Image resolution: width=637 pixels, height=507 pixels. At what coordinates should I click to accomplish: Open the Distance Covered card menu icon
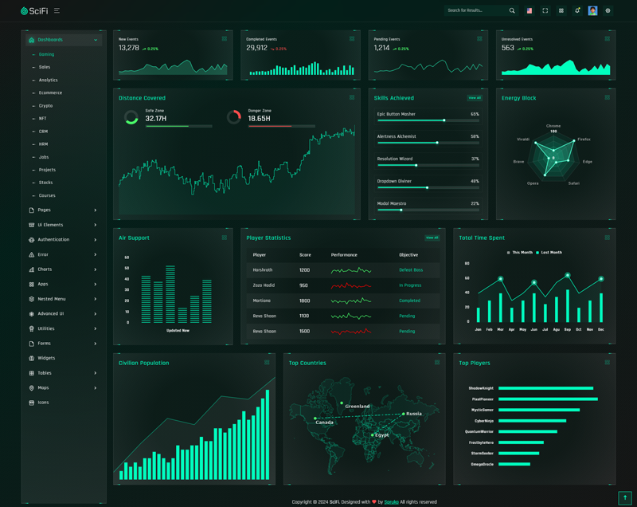(x=352, y=98)
